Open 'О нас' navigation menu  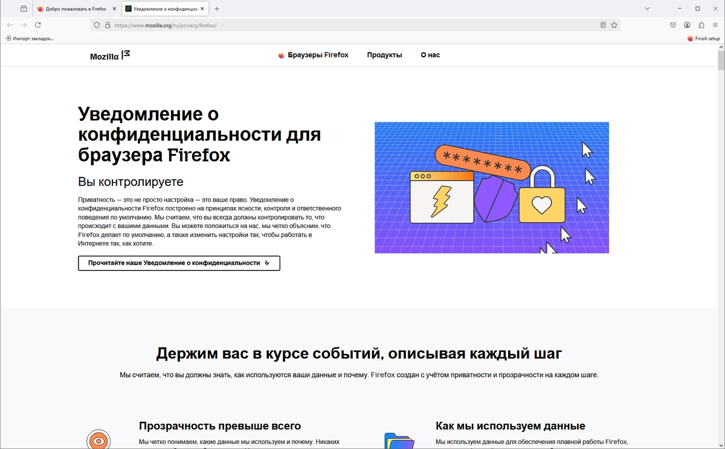[x=430, y=55]
